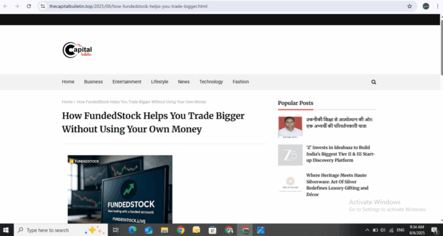This screenshot has width=443, height=236.
Task: Open the Entertainment menu item
Action: pyautogui.click(x=127, y=82)
